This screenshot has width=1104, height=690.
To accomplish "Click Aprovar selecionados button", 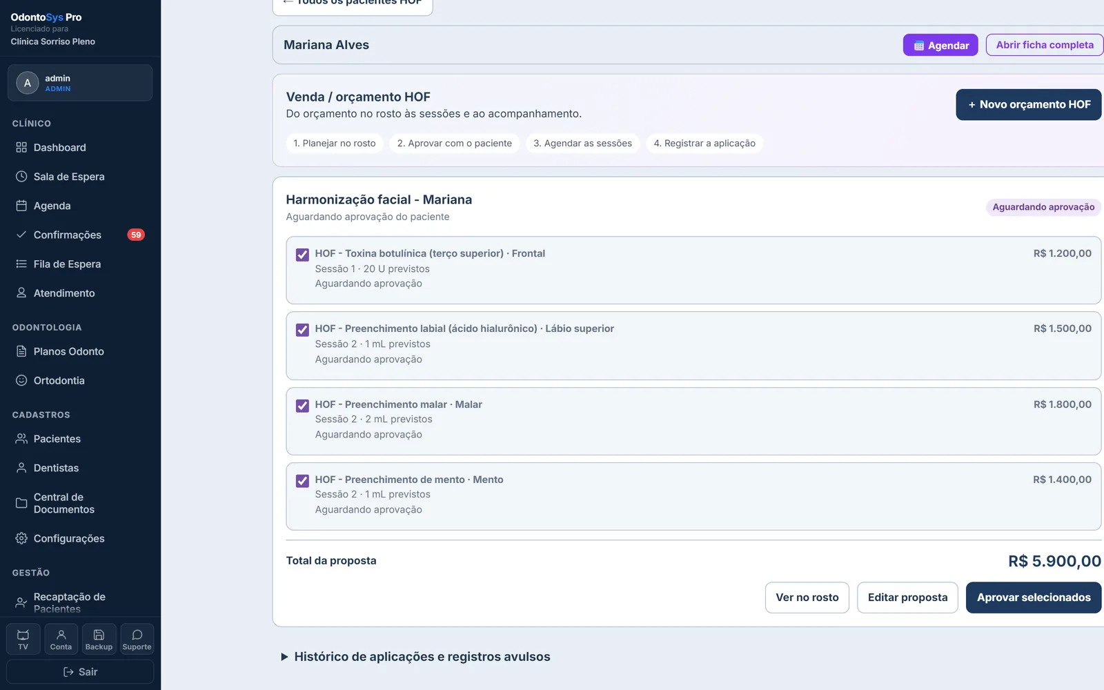I will [1034, 598].
